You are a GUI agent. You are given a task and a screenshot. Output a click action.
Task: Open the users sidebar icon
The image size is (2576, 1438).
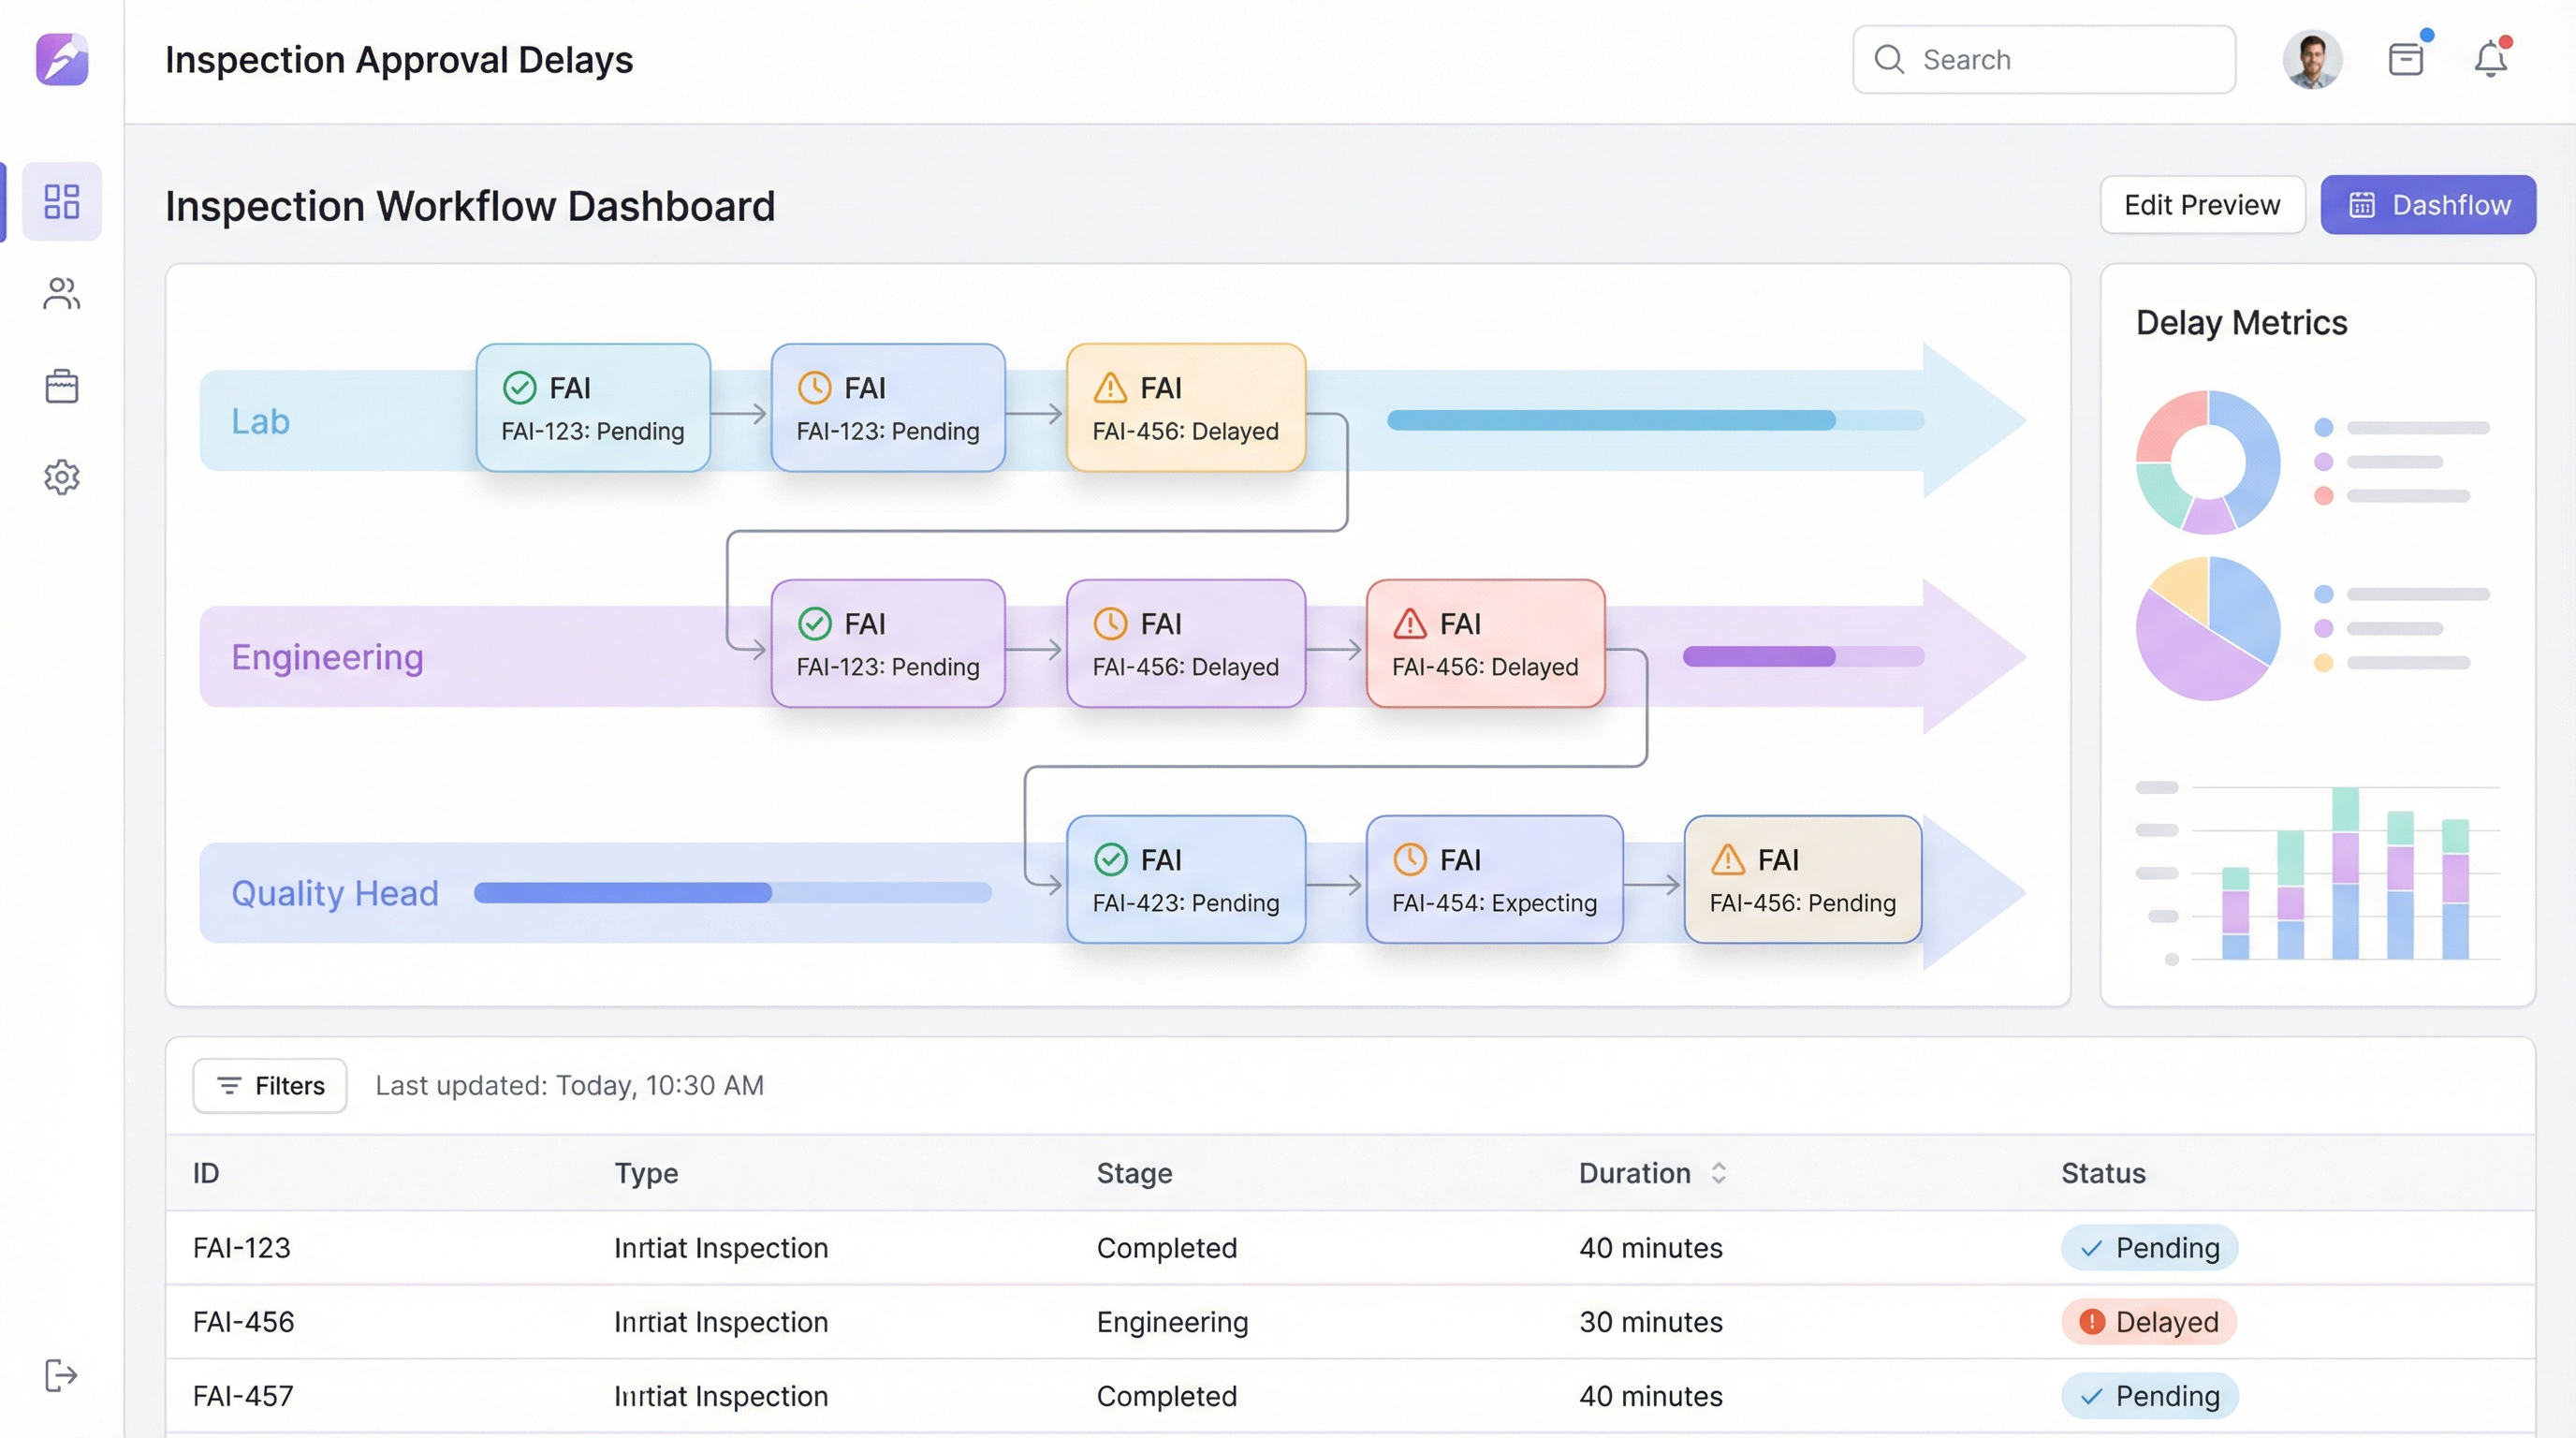coord(62,294)
